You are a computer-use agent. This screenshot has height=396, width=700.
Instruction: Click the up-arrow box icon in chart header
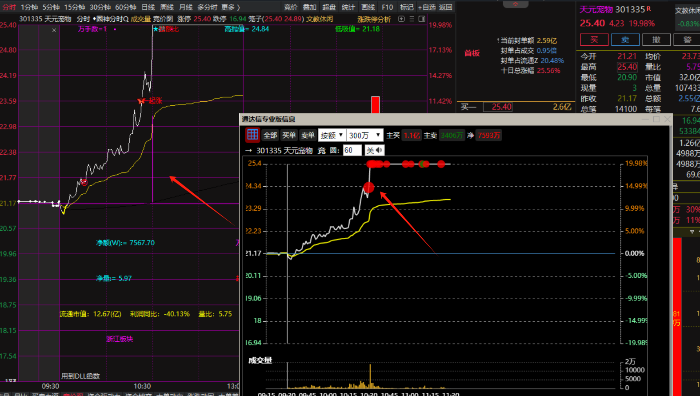(x=401, y=19)
